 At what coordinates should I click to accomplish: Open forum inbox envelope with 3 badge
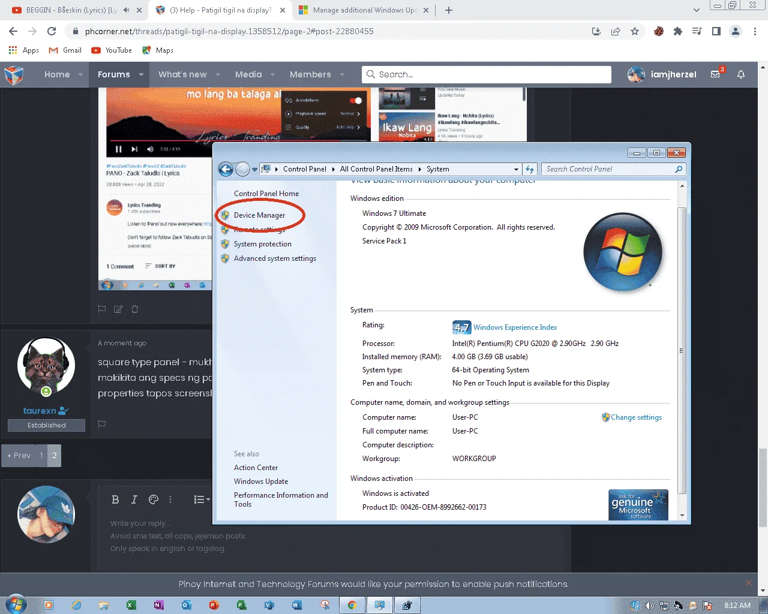point(716,74)
